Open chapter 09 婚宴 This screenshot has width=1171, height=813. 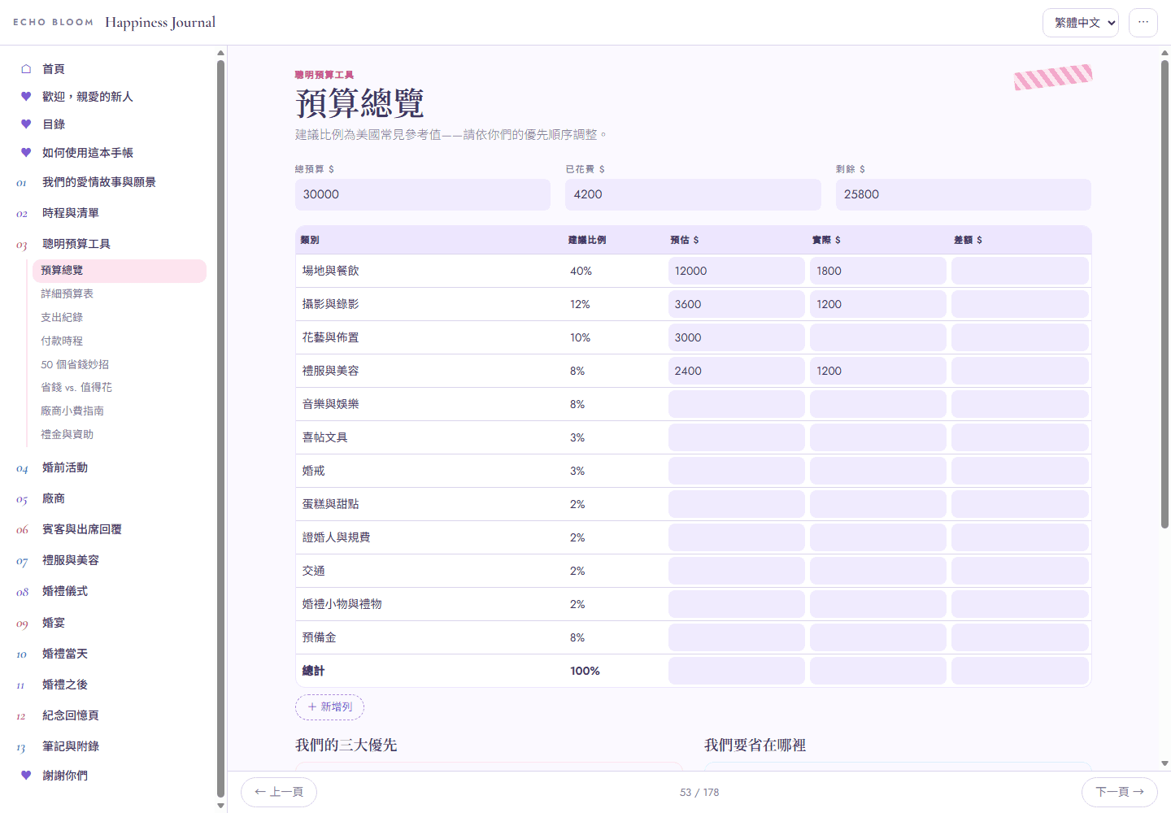pyautogui.click(x=110, y=623)
